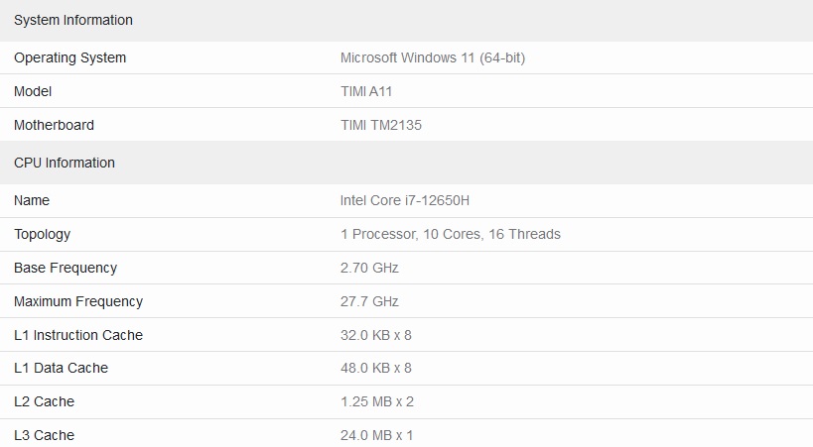Select the Operating System row label

pyautogui.click(x=70, y=57)
